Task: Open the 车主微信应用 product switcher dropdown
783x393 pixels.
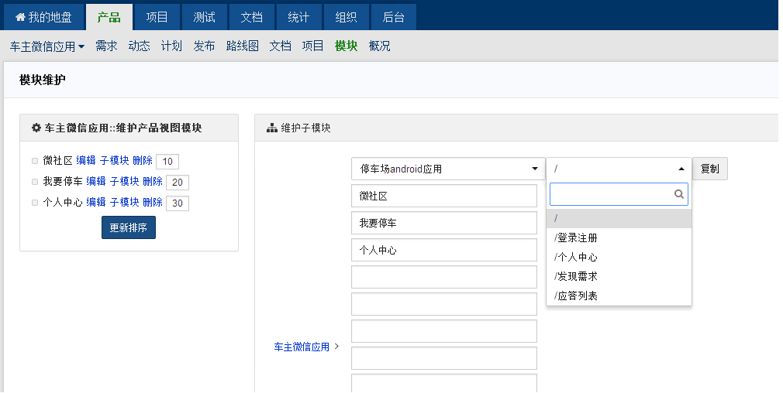Action: [x=47, y=46]
